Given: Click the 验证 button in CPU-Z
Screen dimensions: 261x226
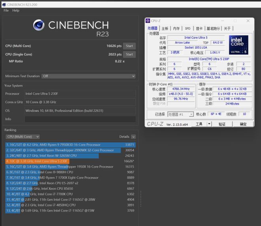Looking at the screenshot, I should 222,124.
